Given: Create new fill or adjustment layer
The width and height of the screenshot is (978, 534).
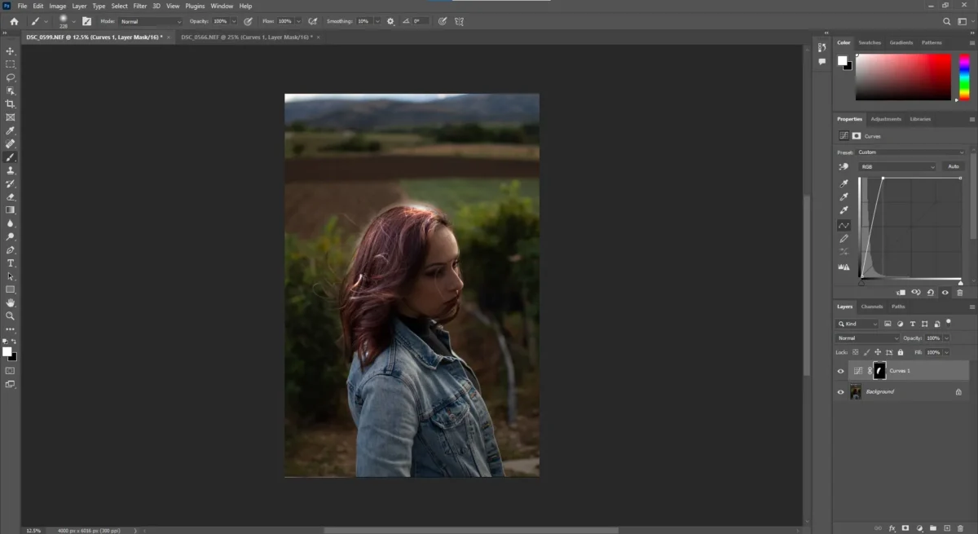Looking at the screenshot, I should pos(919,528).
